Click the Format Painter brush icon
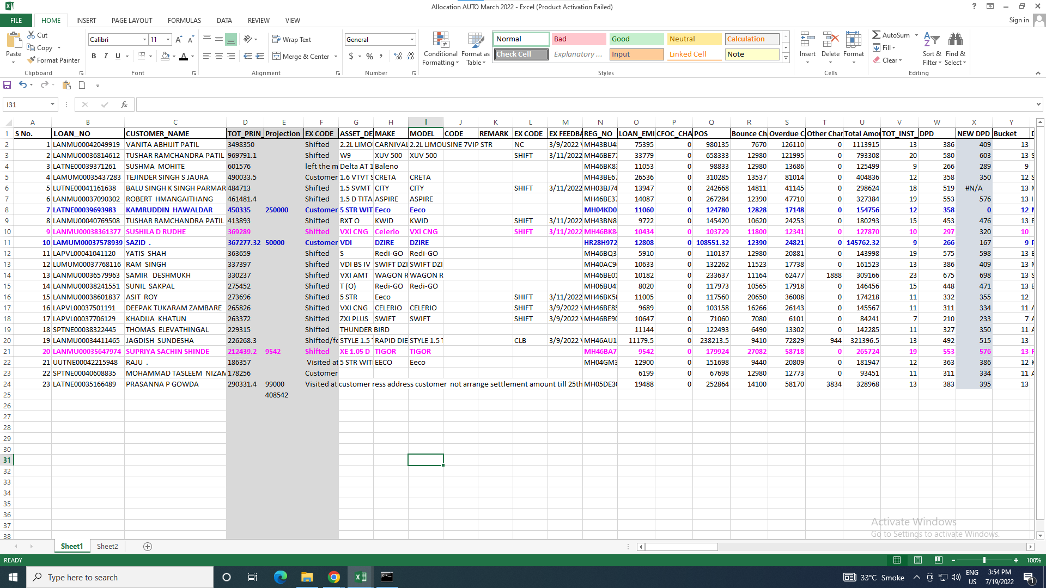1046x588 pixels. coord(32,60)
